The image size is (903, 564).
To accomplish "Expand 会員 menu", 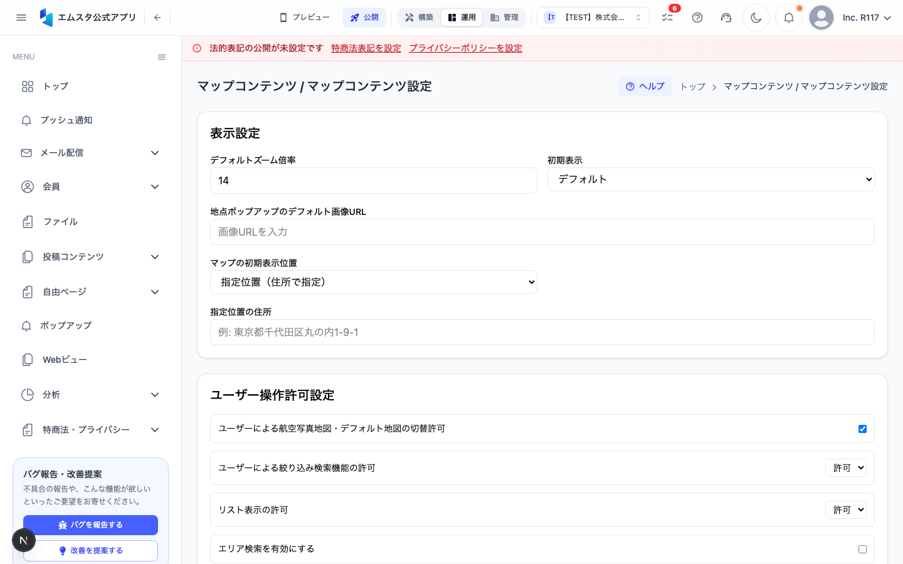I will click(90, 187).
